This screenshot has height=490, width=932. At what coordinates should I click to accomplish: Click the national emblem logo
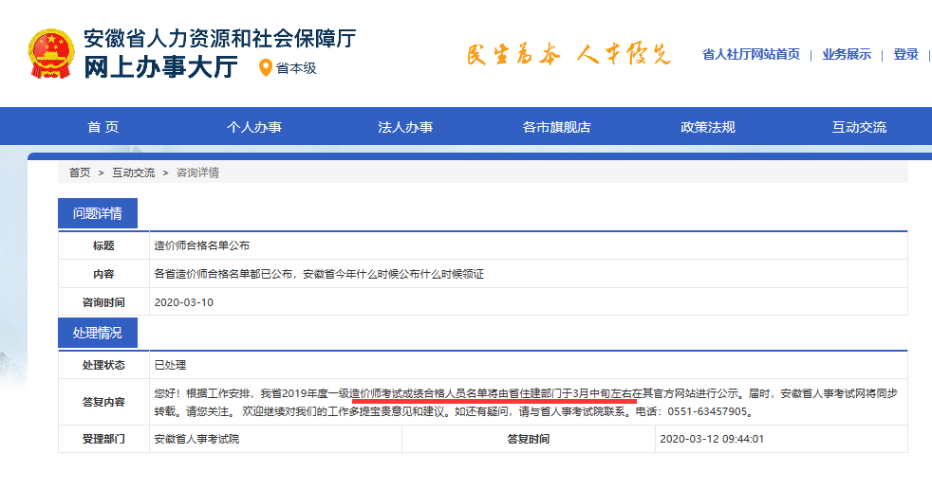[x=49, y=54]
